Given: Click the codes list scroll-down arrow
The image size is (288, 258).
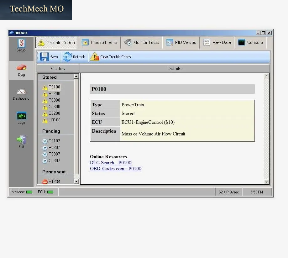Looking at the screenshot, I should [76, 182].
